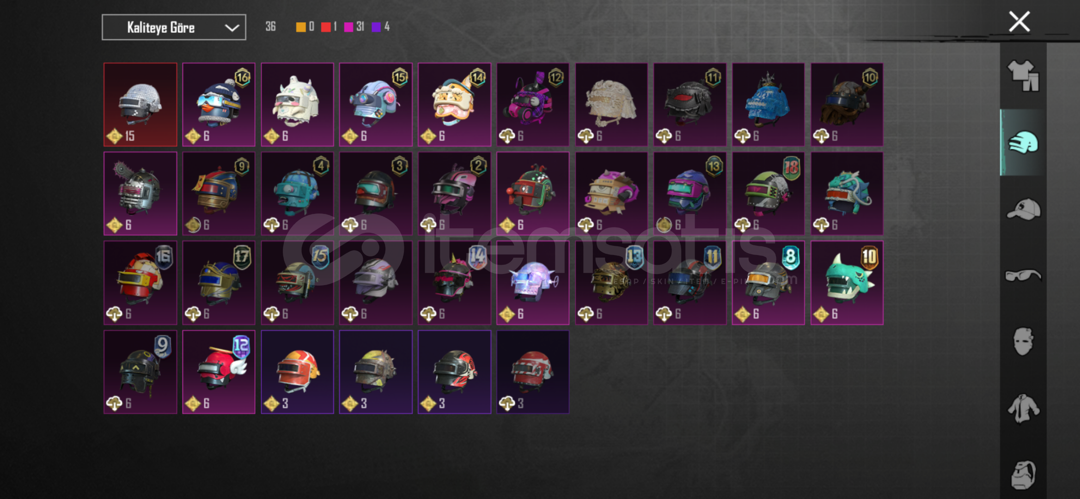Select the helmet category in sidebar
Viewport: 1080px width, 499px height.
point(1023,142)
